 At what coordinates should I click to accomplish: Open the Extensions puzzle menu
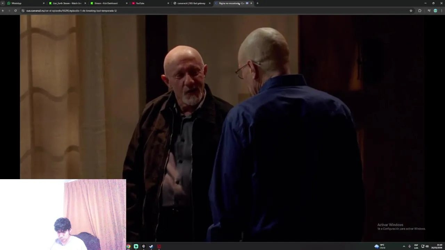pyautogui.click(x=420, y=11)
